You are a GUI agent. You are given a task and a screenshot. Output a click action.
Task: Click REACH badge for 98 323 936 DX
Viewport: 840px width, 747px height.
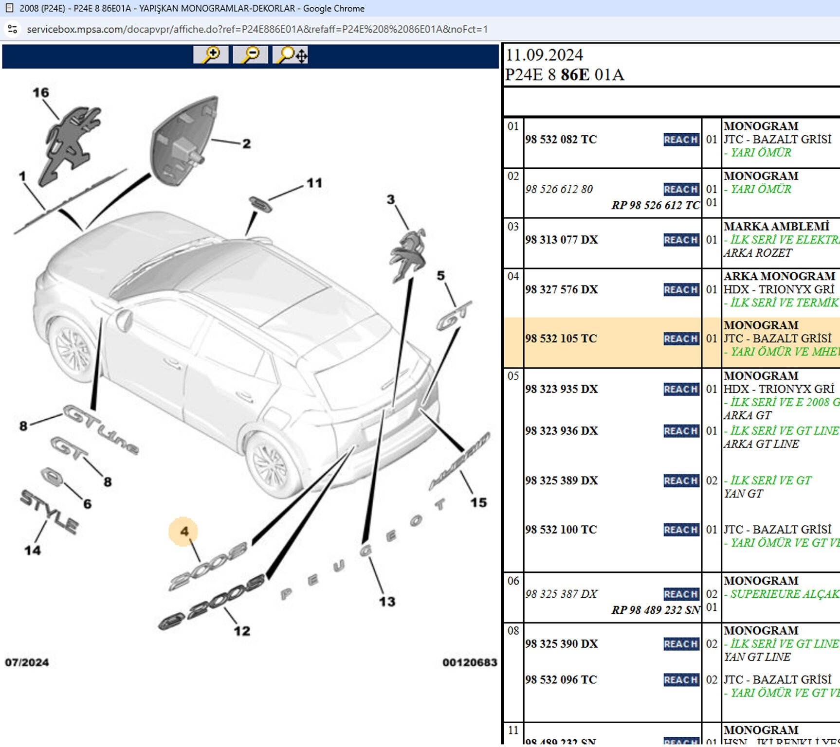click(681, 431)
